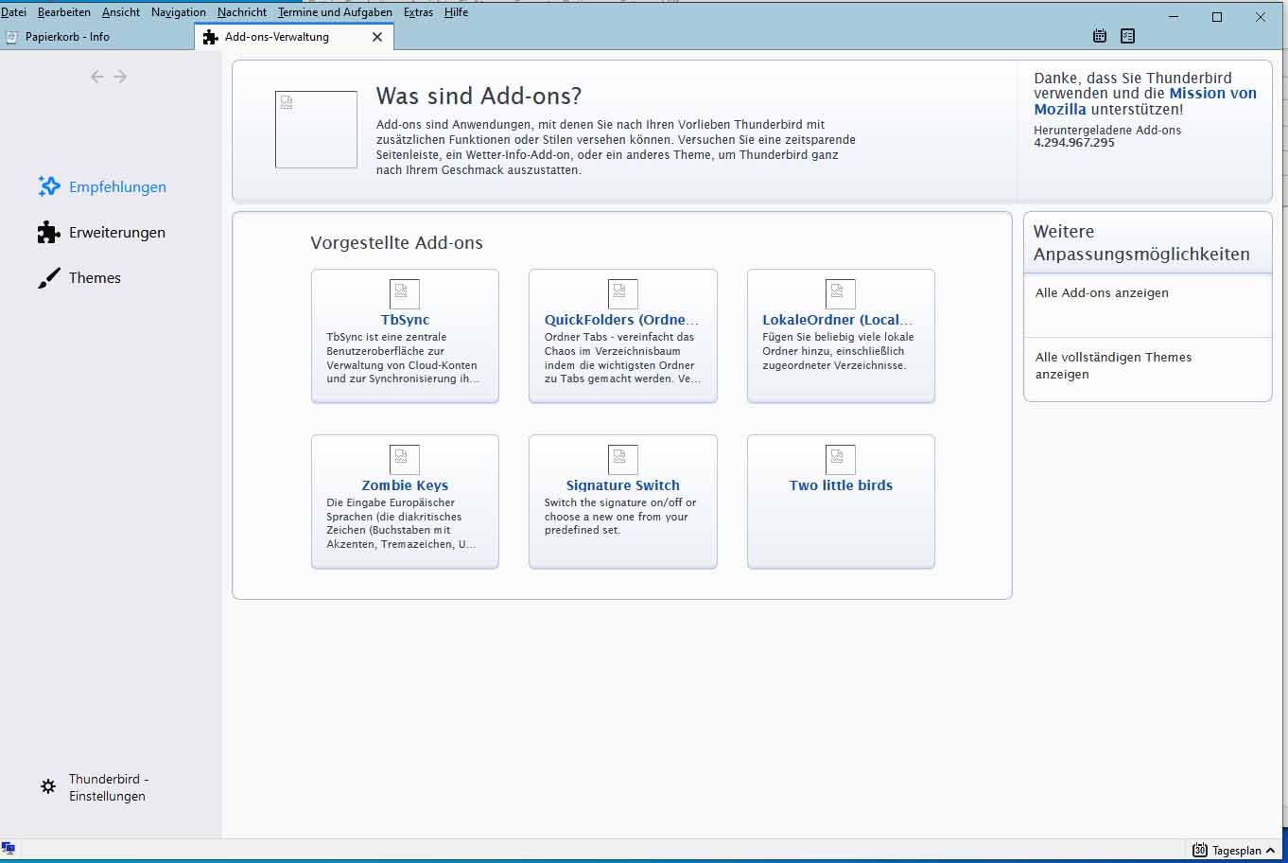Image resolution: width=1288 pixels, height=863 pixels.
Task: Follow the 'Mission von Mozilla' link
Action: [1145, 101]
